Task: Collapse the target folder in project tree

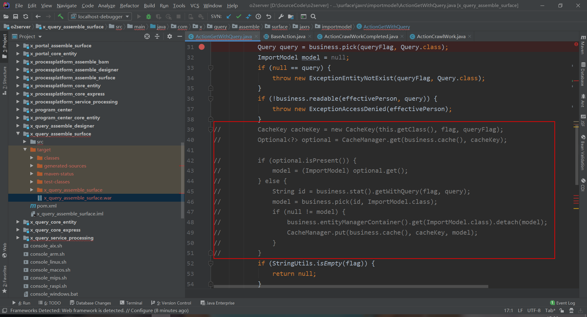Action: [25, 150]
